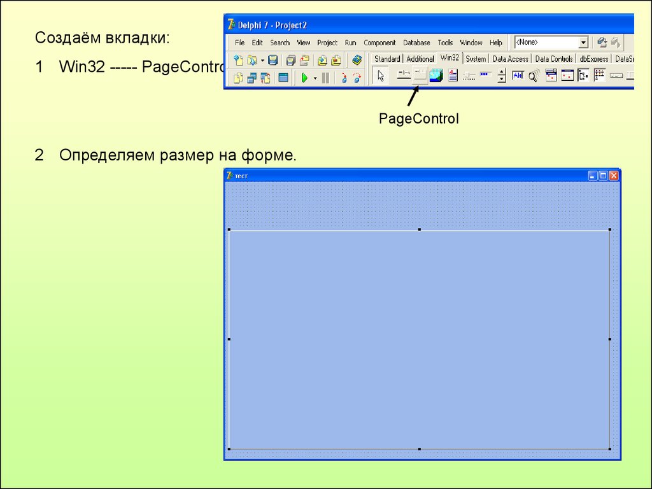The height and width of the screenshot is (489, 652).
Task: Switch to the Win32 palette tab
Action: [450, 58]
